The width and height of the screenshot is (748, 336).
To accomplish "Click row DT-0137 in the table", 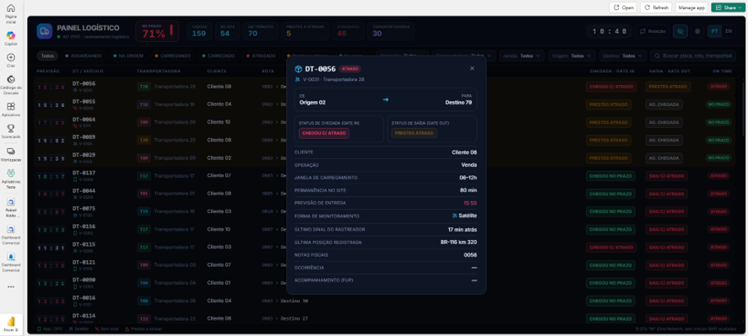I will click(384, 176).
